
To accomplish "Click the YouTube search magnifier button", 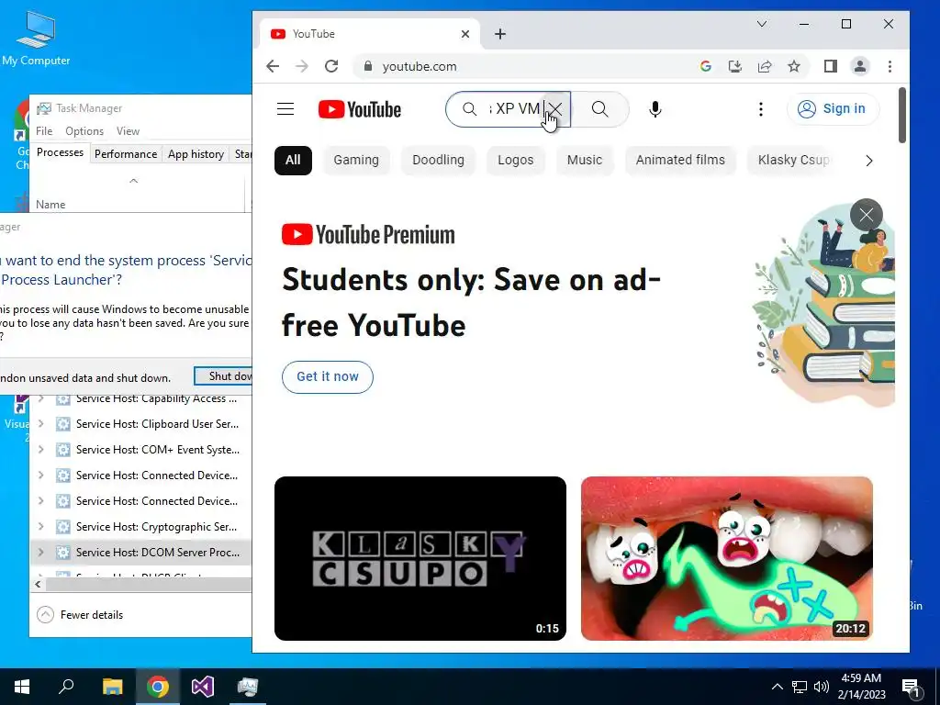I will [x=599, y=109].
